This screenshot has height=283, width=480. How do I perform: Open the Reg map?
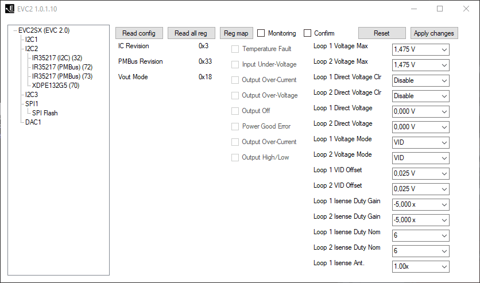(x=236, y=33)
